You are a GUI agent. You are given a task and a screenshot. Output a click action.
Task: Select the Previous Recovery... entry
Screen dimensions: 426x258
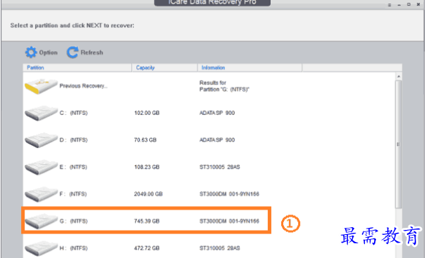coord(84,86)
